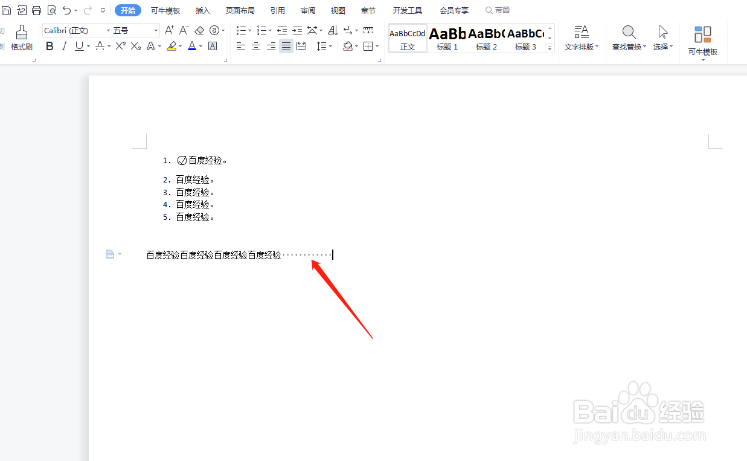Screen dimensions: 747x461
Task: Switch to the 视图 tab
Action: 338,10
